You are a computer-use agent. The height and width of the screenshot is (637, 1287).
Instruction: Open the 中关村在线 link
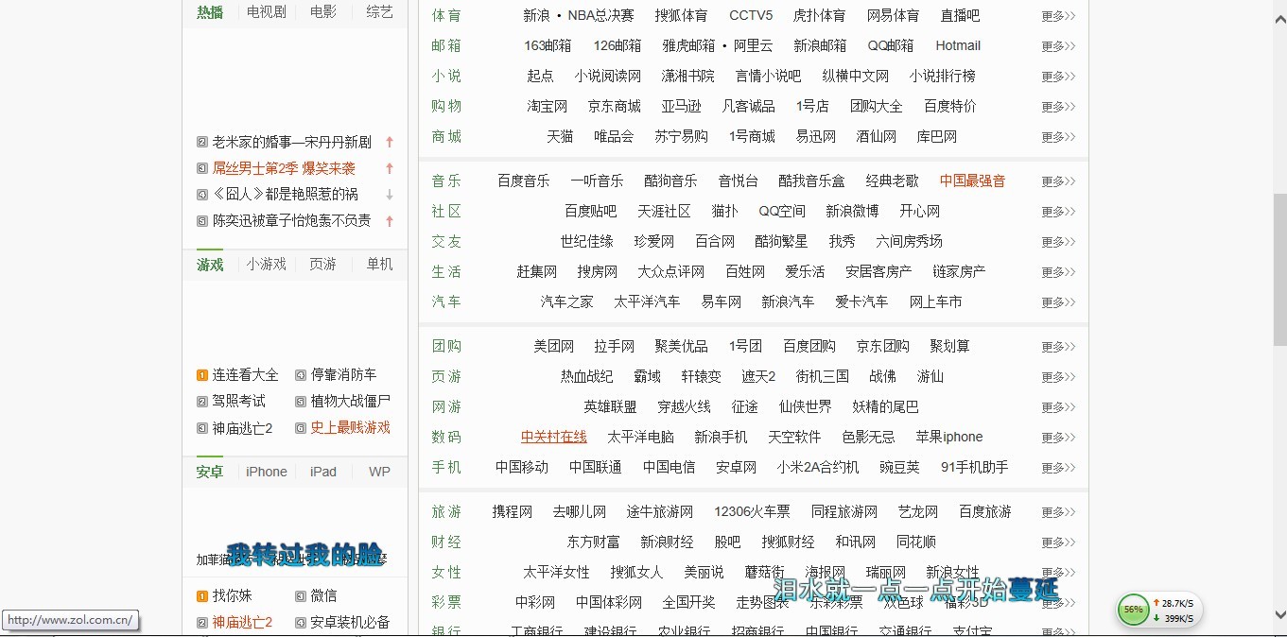click(x=554, y=437)
